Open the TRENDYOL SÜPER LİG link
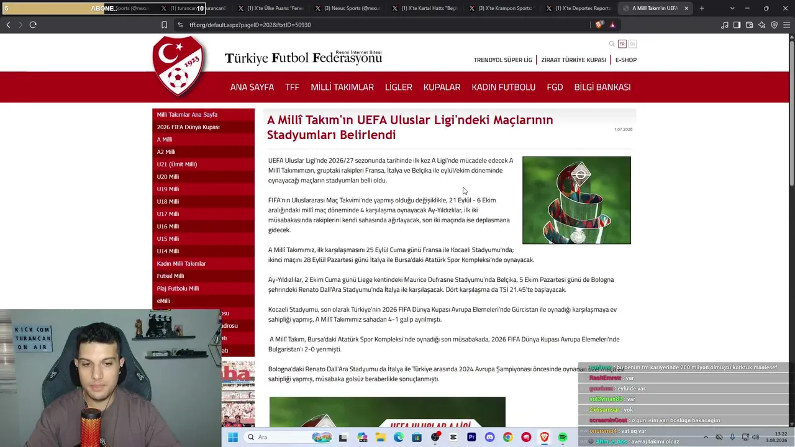Screen dimensions: 795x447 pos(503,60)
